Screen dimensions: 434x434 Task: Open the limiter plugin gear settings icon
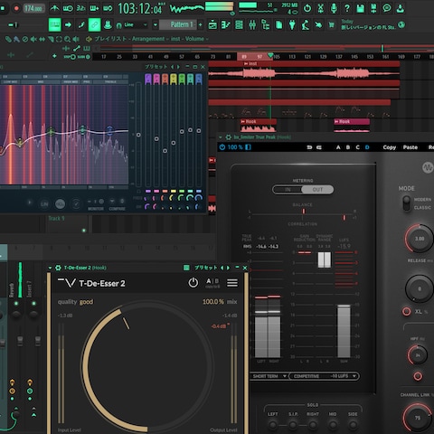point(228,137)
